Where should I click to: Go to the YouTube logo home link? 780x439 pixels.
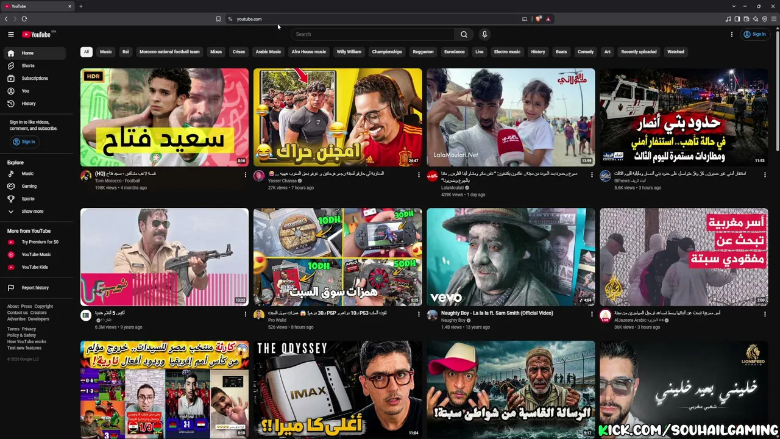tap(37, 34)
